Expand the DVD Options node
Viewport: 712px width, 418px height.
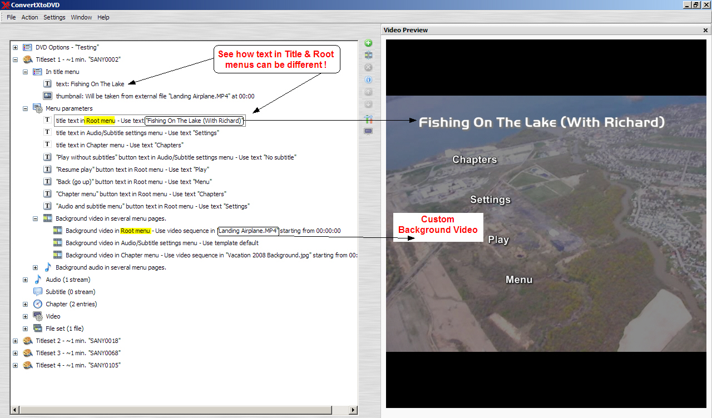pos(15,47)
